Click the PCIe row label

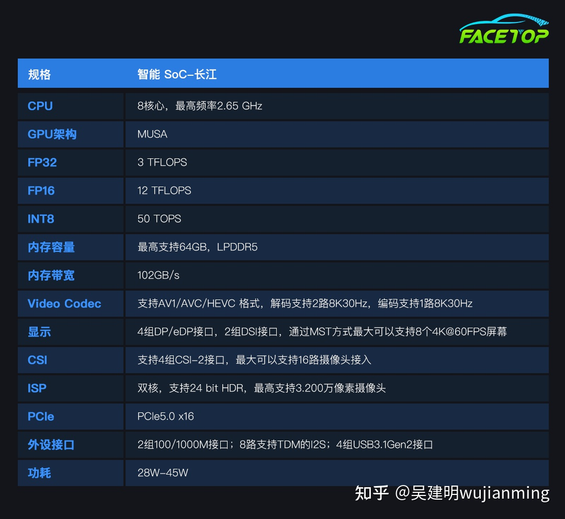tap(41, 417)
